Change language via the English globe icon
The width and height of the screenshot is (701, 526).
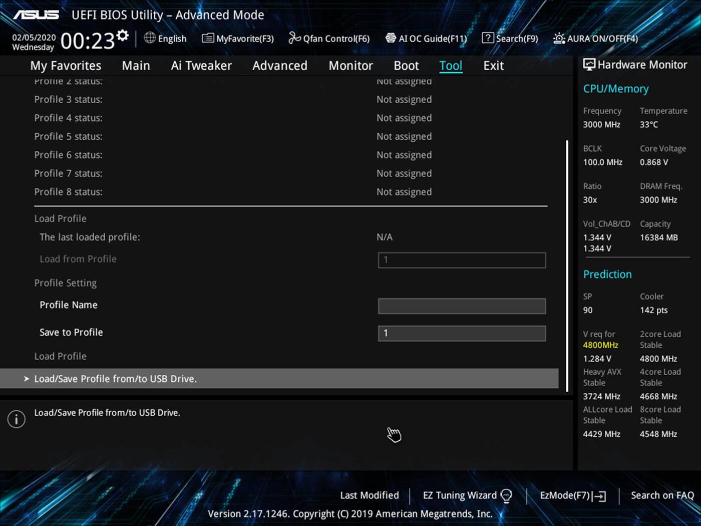[x=165, y=38]
